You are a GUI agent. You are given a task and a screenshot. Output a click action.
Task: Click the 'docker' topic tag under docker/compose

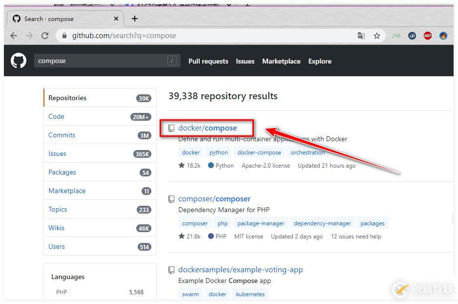(191, 152)
